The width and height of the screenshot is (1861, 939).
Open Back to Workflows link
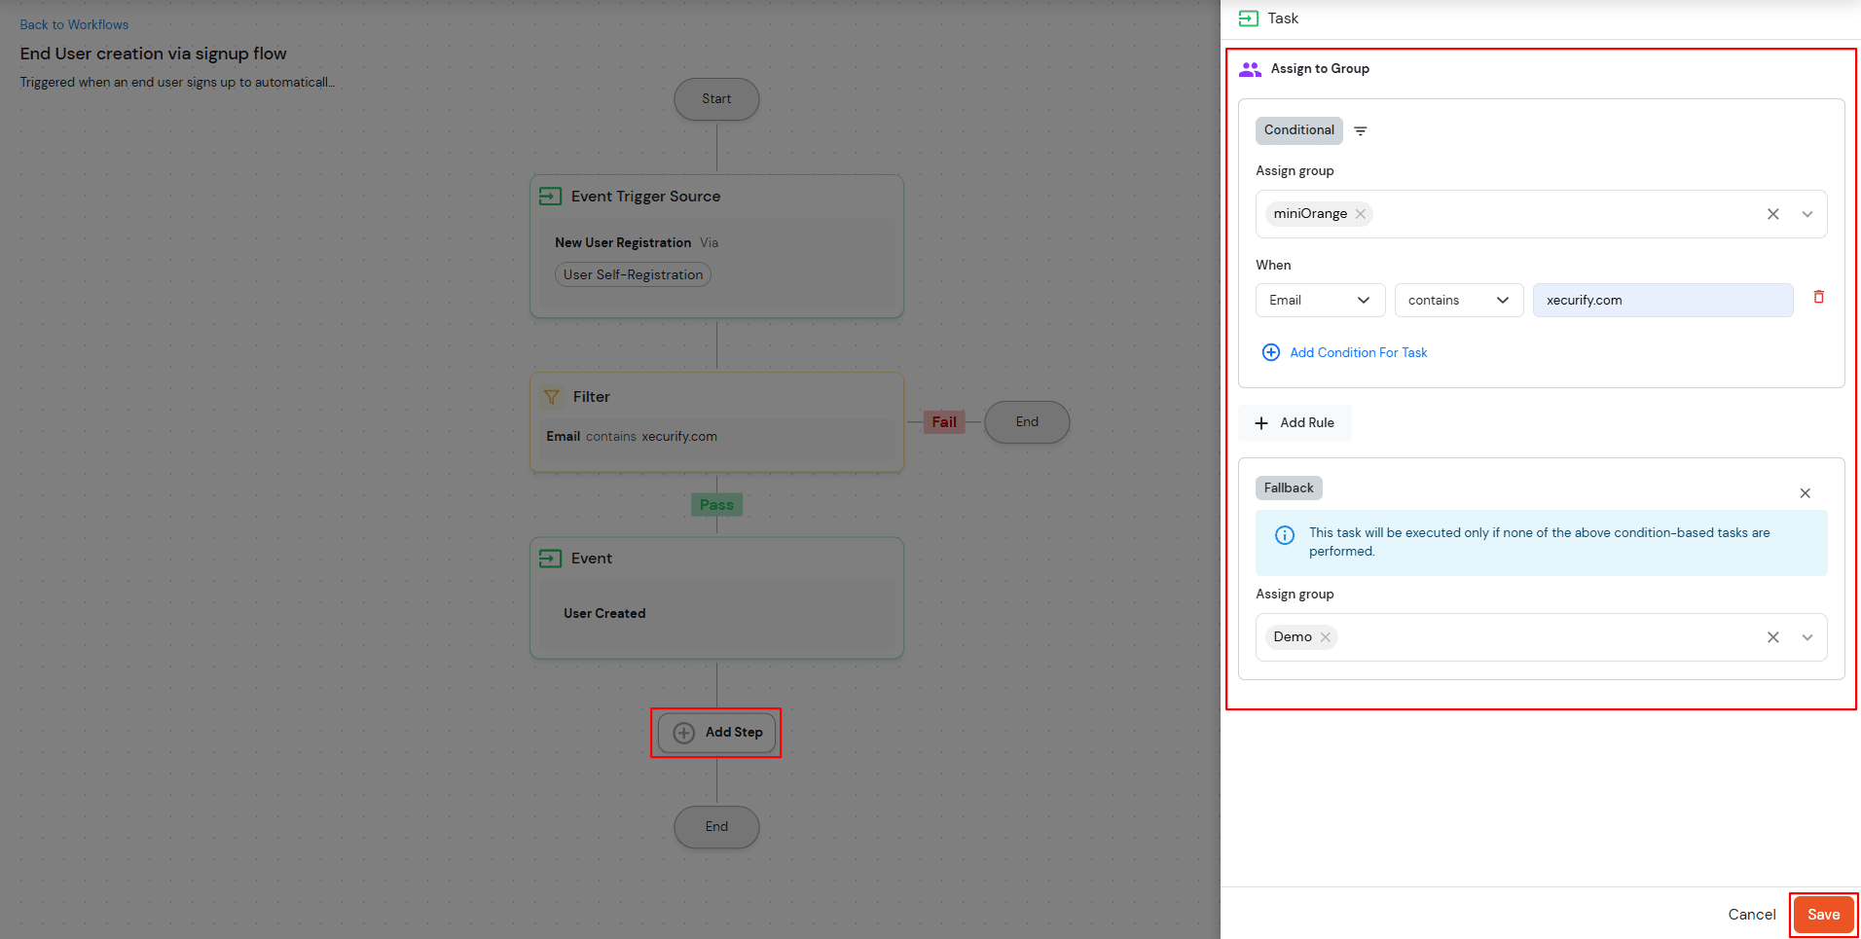click(74, 24)
